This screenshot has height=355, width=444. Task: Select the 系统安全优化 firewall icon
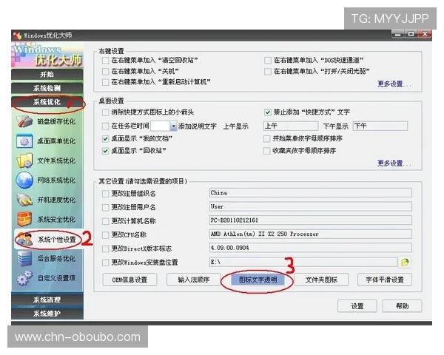(x=24, y=219)
